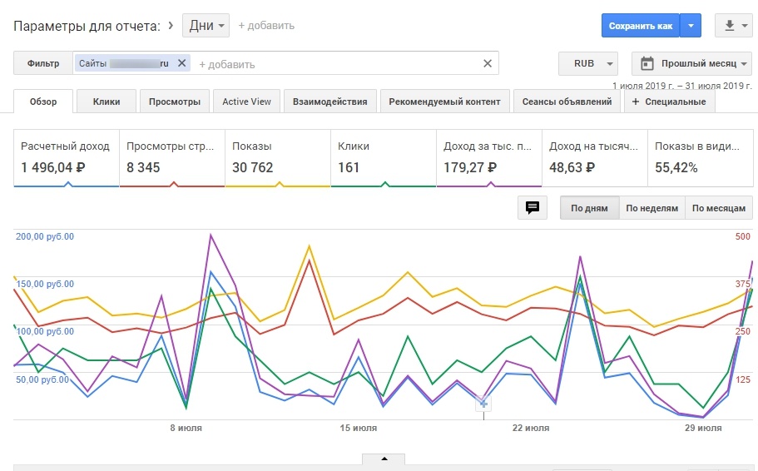The width and height of the screenshot is (758, 471).
Task: Select the Расчетный доход metric card
Action: tap(66, 156)
